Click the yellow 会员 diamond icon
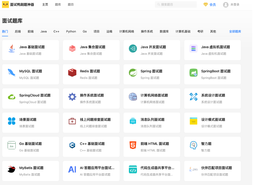Screen dimensions: 270x185 206,4
